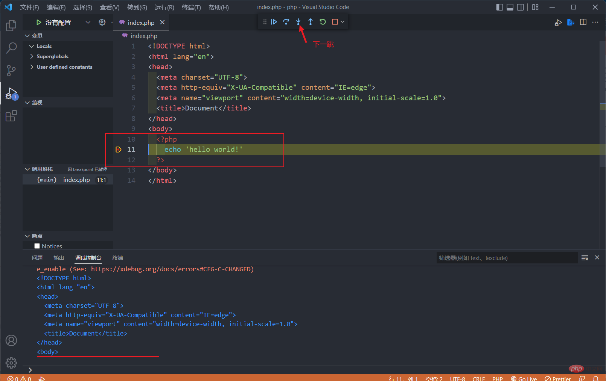Click the Step Over debug icon

(286, 22)
